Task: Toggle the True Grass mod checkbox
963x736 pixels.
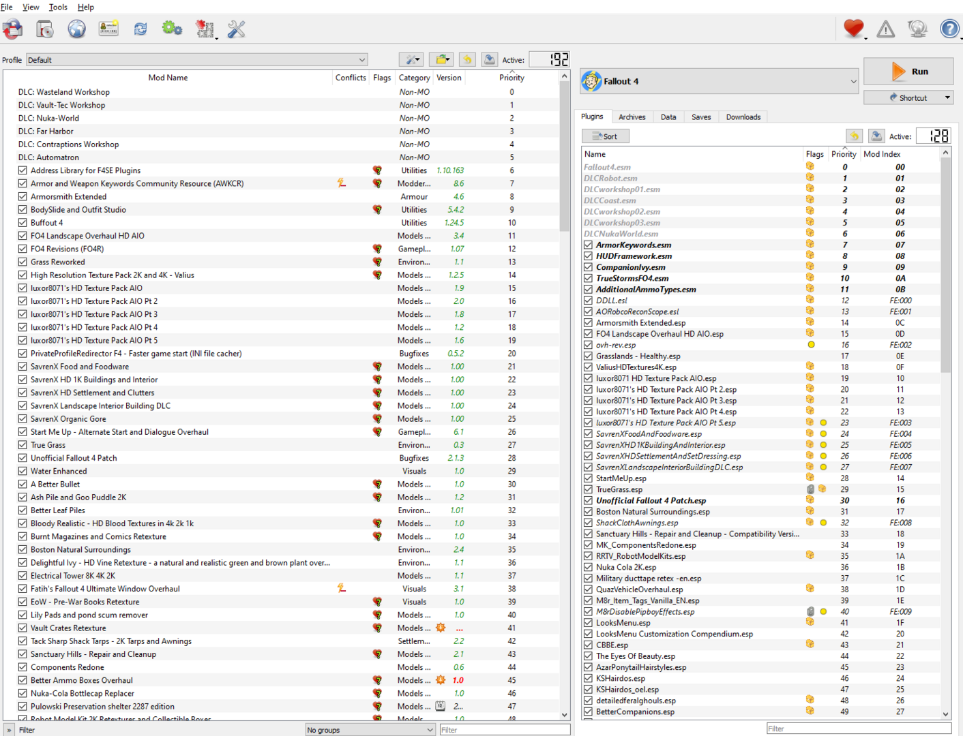Action: pyautogui.click(x=23, y=445)
